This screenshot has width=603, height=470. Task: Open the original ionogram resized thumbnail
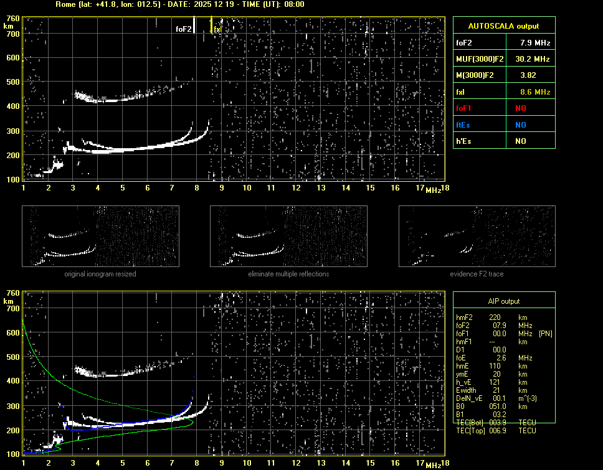(100, 236)
